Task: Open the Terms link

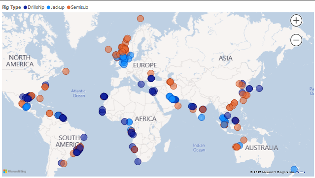Action: click(x=301, y=172)
